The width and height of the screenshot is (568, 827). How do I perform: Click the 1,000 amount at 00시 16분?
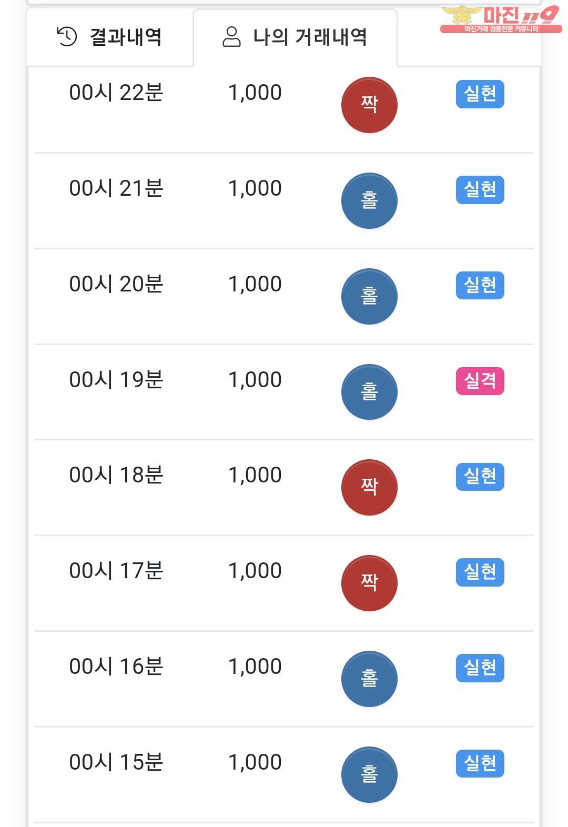point(255,667)
